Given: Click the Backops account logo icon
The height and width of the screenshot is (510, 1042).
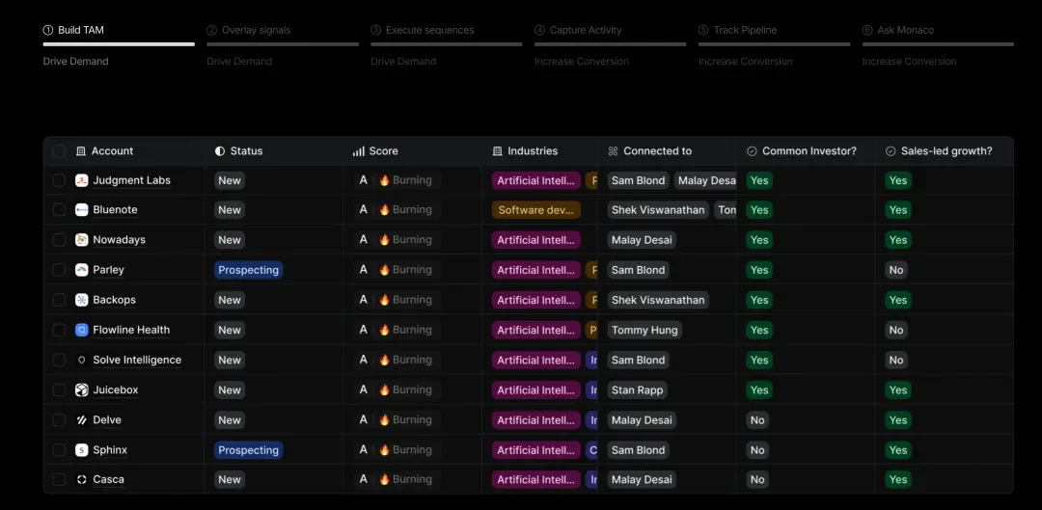Looking at the screenshot, I should (82, 300).
